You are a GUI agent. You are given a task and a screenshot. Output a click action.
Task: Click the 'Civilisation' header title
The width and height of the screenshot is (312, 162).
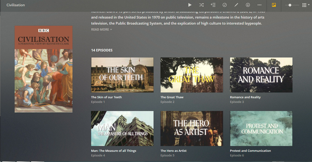pyautogui.click(x=16, y=5)
